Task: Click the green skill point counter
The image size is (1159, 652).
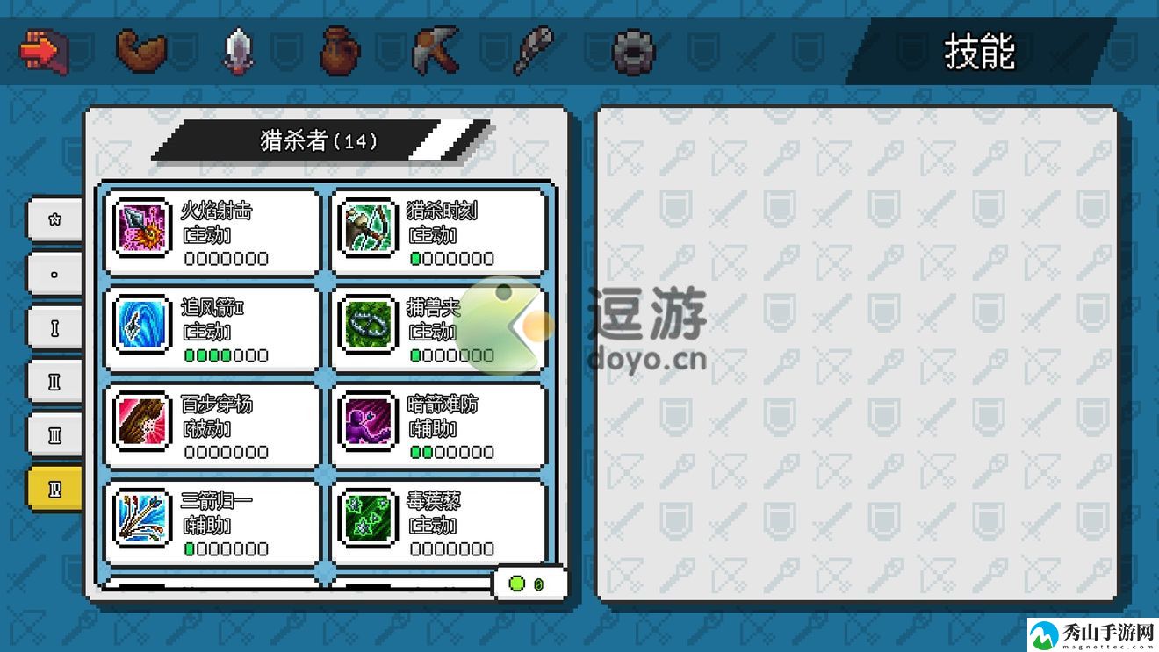Action: [529, 584]
